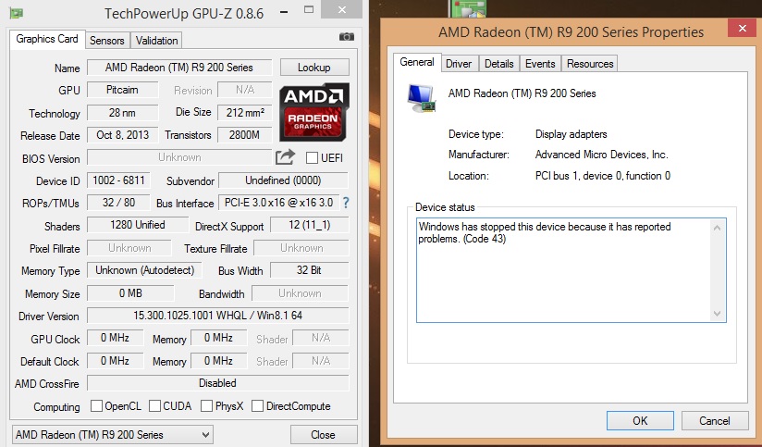This screenshot has height=447, width=762.
Task: Click the Bus Interface question mark help
Action: [x=346, y=203]
